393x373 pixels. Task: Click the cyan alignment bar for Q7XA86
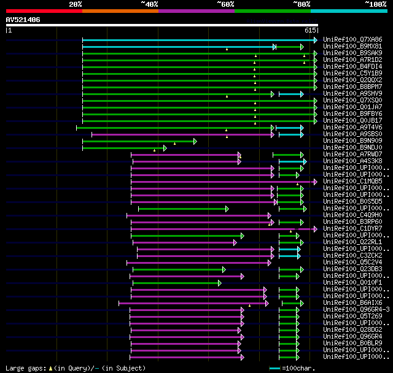(x=200, y=40)
